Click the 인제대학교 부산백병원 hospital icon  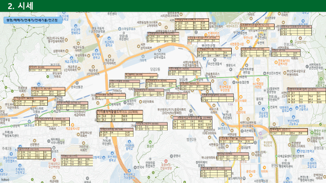[x=55, y=160]
